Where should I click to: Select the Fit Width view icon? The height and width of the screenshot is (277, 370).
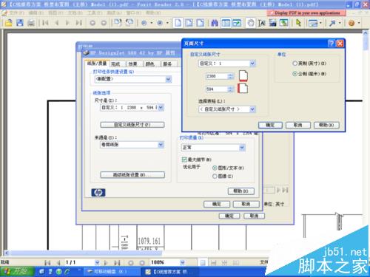coord(201,23)
